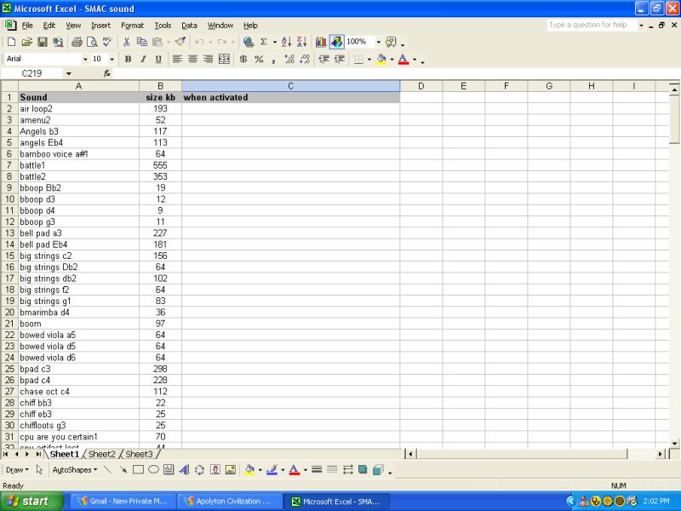Insert WordArt from the Drawing toolbar
The image size is (681, 511).
(184, 469)
